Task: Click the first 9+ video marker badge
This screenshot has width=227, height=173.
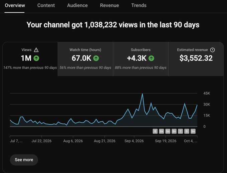Action: pyautogui.click(x=162, y=131)
